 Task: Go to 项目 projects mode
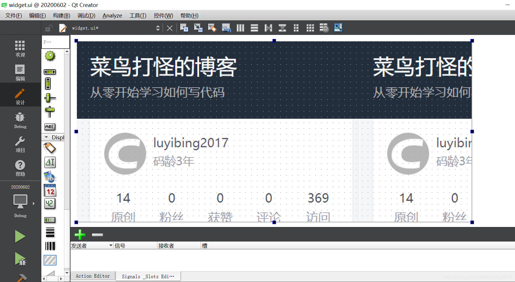pos(20,144)
